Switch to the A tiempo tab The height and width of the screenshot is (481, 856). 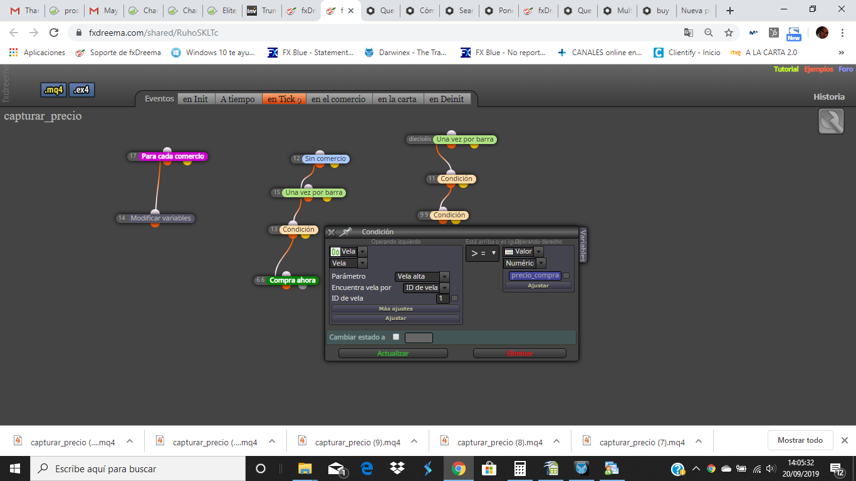tap(237, 99)
